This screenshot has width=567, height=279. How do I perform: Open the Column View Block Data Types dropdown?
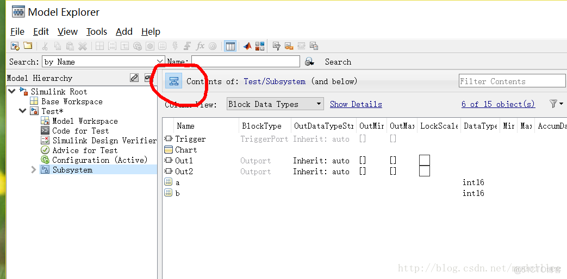pos(275,104)
